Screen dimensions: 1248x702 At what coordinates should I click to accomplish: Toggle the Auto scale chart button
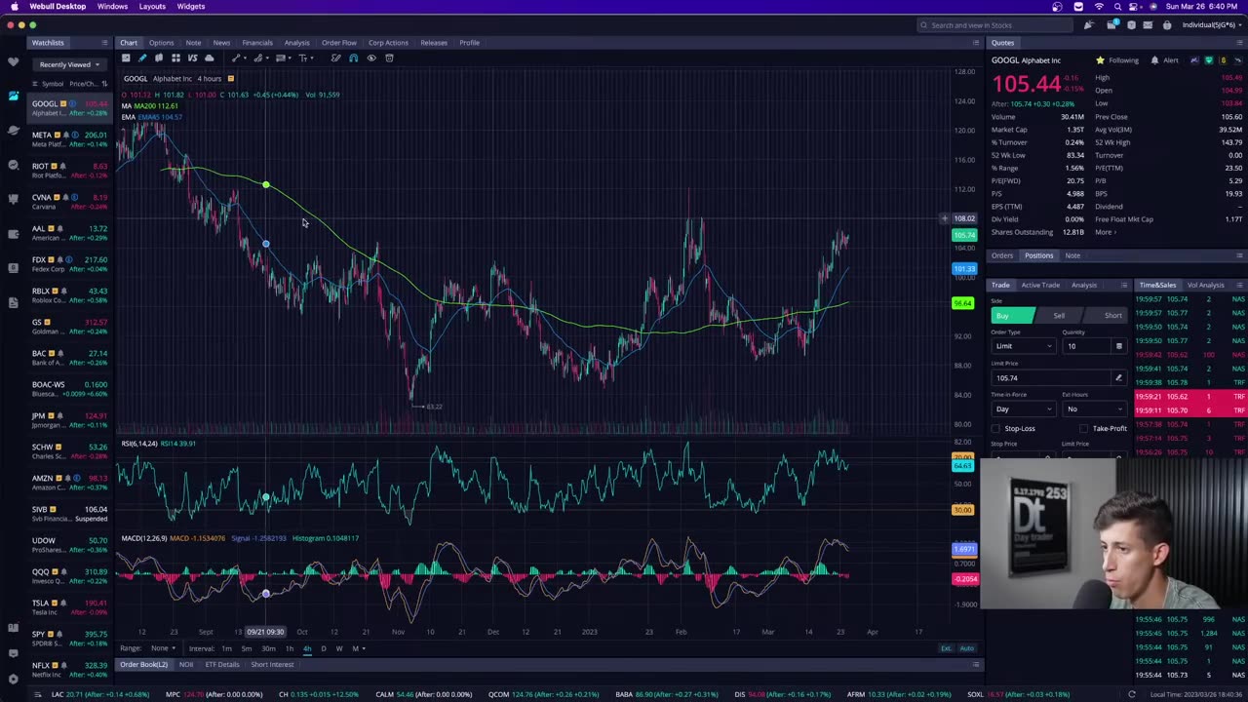(966, 648)
